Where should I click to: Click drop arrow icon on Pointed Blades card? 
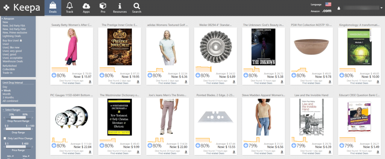pyautogui.click(x=198, y=145)
